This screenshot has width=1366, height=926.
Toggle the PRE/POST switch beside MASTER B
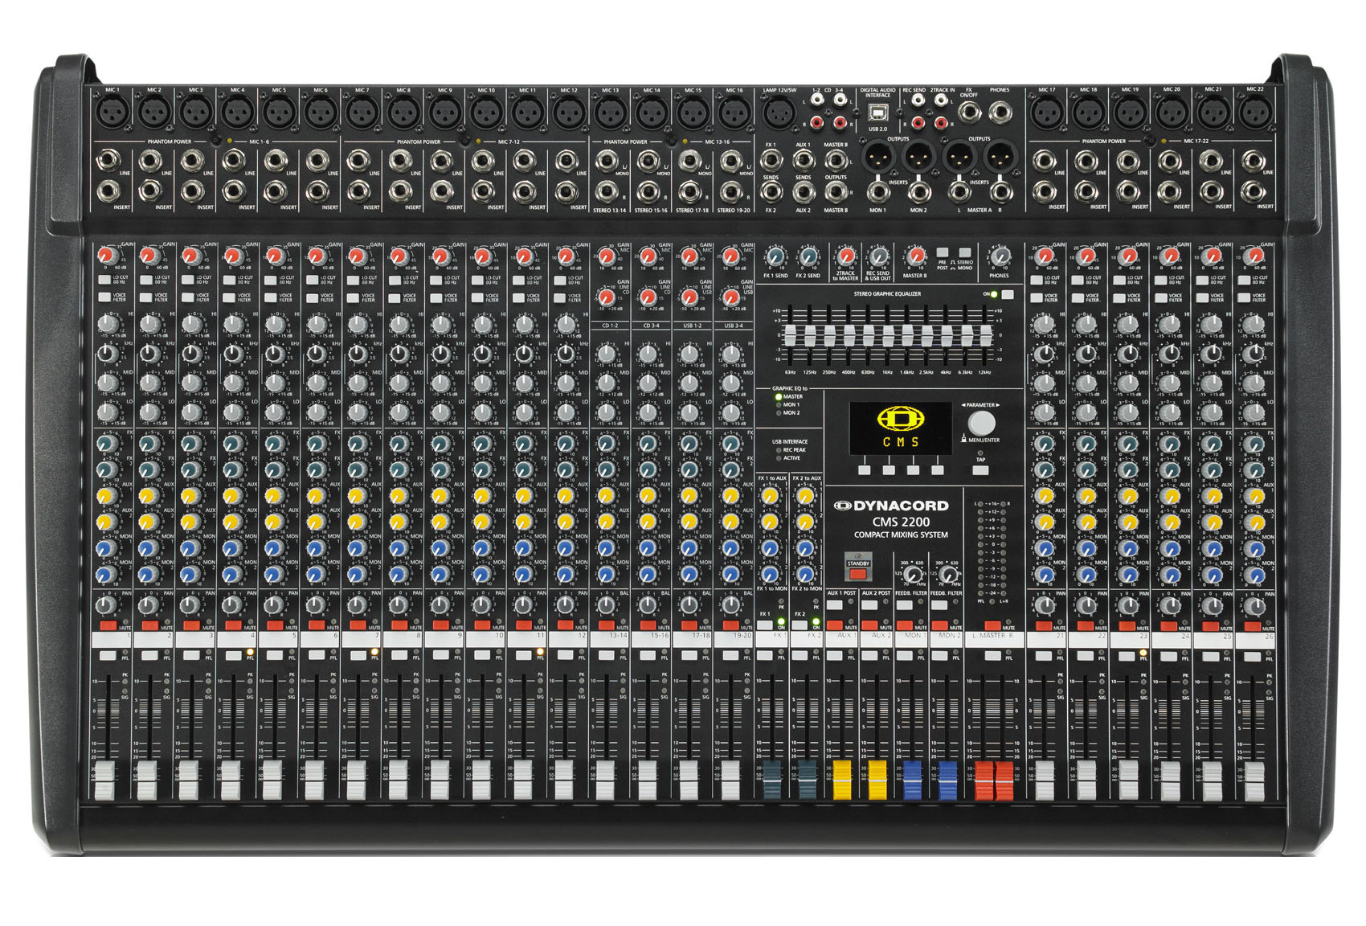pyautogui.click(x=943, y=252)
